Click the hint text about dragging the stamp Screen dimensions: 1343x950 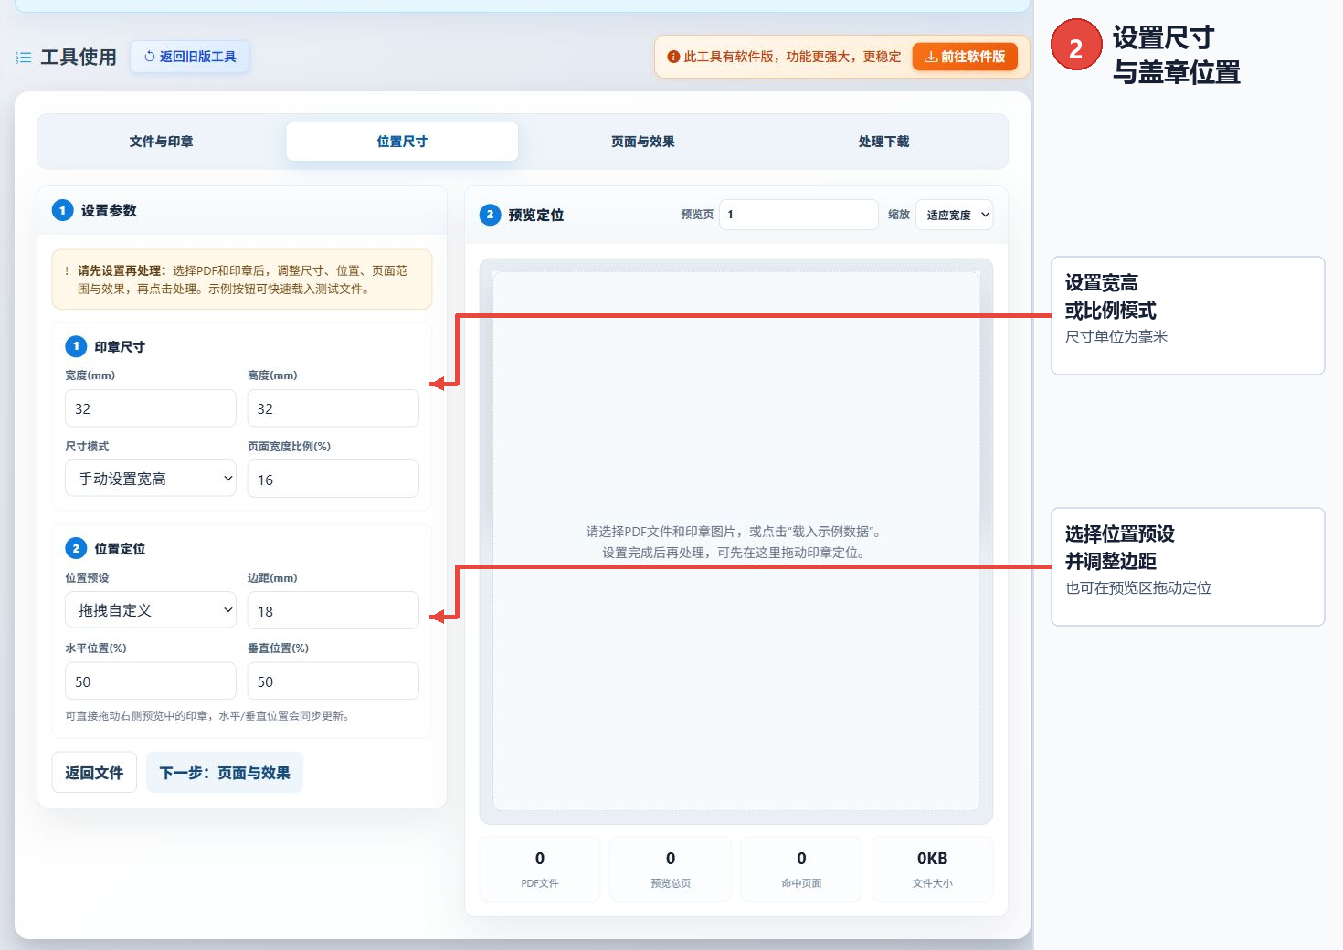[x=207, y=716]
